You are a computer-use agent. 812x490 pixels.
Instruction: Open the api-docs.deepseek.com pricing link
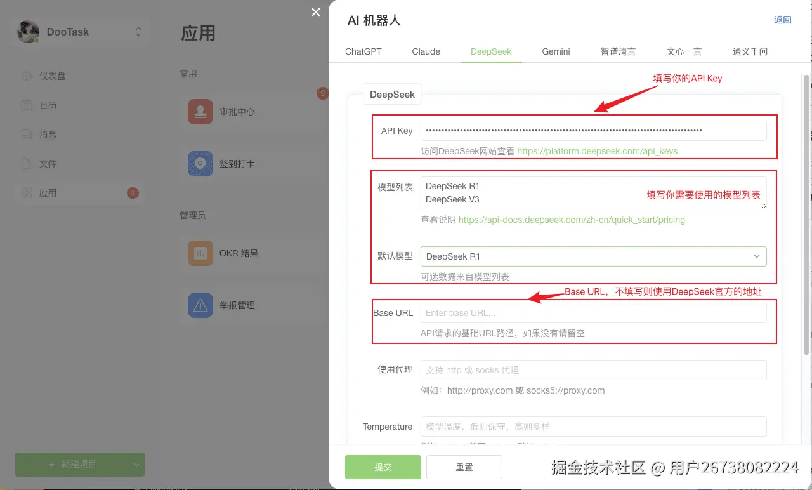pos(572,220)
